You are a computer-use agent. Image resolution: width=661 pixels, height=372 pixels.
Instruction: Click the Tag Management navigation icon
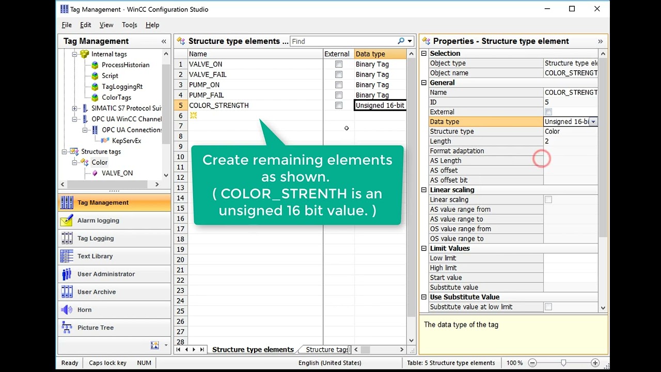click(67, 203)
